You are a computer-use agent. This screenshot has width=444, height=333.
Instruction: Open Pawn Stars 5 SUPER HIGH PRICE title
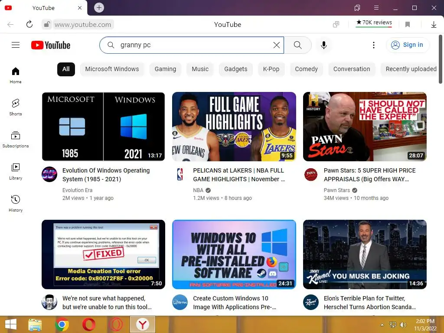tap(370, 175)
